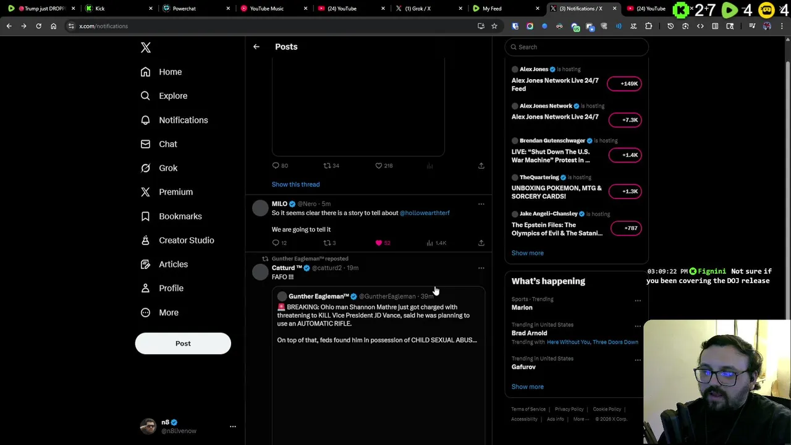Join Alex Jones Network Live 24/7 Feed
This screenshot has height=445, width=791.
click(x=555, y=85)
